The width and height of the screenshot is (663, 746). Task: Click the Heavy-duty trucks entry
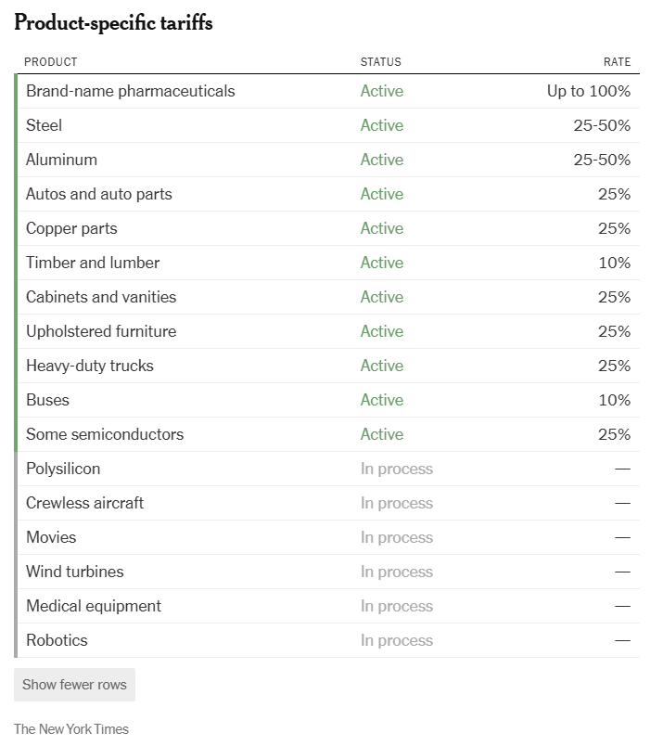coord(90,366)
